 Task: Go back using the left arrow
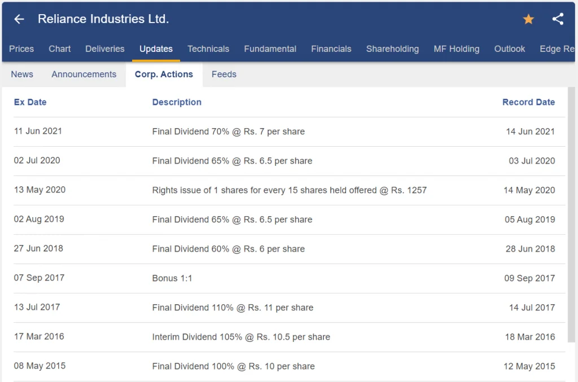[19, 19]
